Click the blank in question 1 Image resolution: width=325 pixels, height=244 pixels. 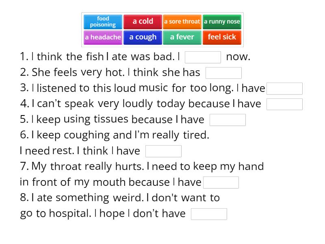(203, 57)
